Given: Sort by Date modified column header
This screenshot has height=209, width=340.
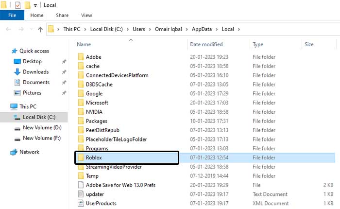Looking at the screenshot, I should pyautogui.click(x=206, y=44).
